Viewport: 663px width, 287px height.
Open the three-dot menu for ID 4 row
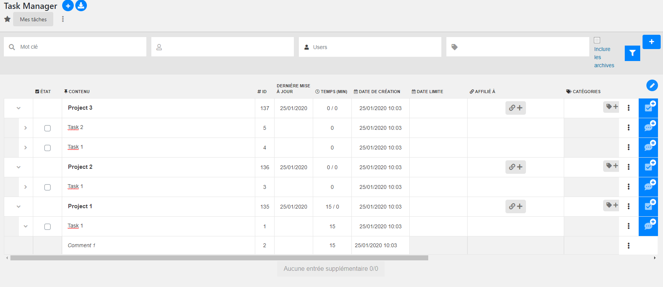click(x=629, y=148)
